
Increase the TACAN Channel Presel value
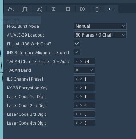pyautogui.click(x=81, y=61)
